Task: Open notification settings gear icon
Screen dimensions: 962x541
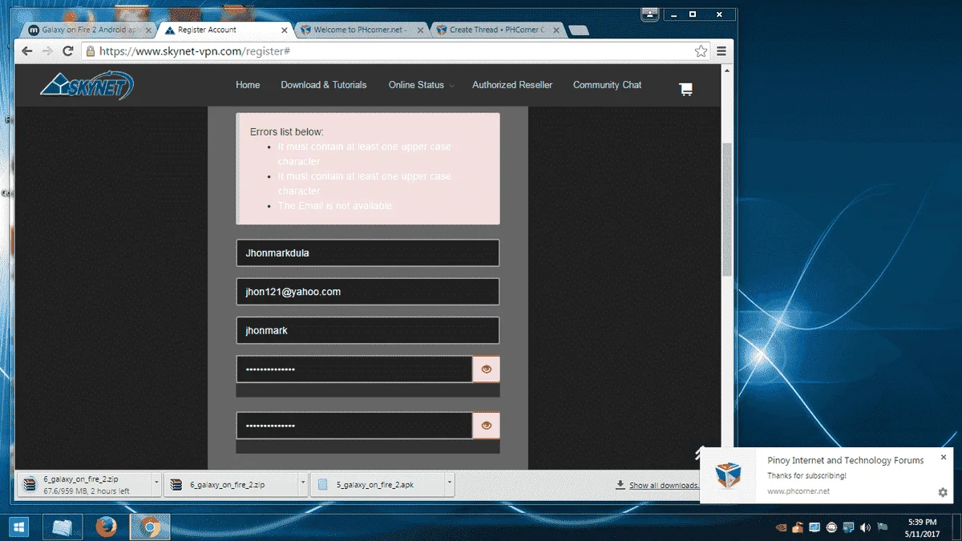Action: 943,492
